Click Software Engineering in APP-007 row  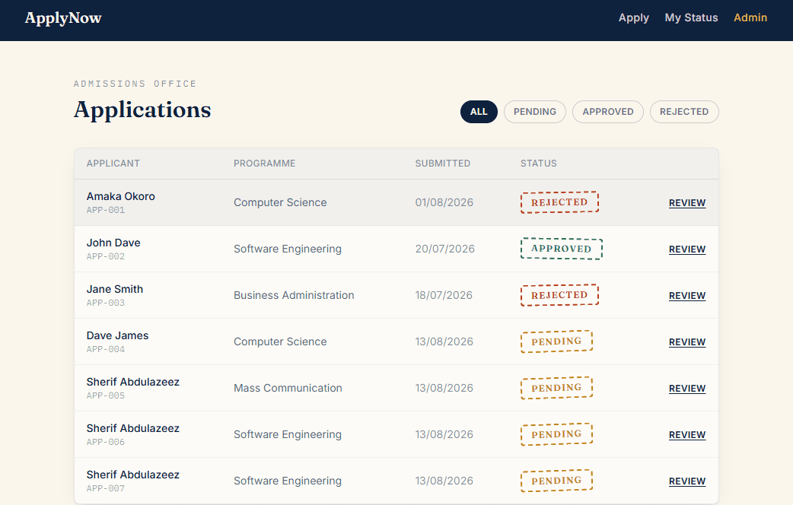[x=288, y=481]
